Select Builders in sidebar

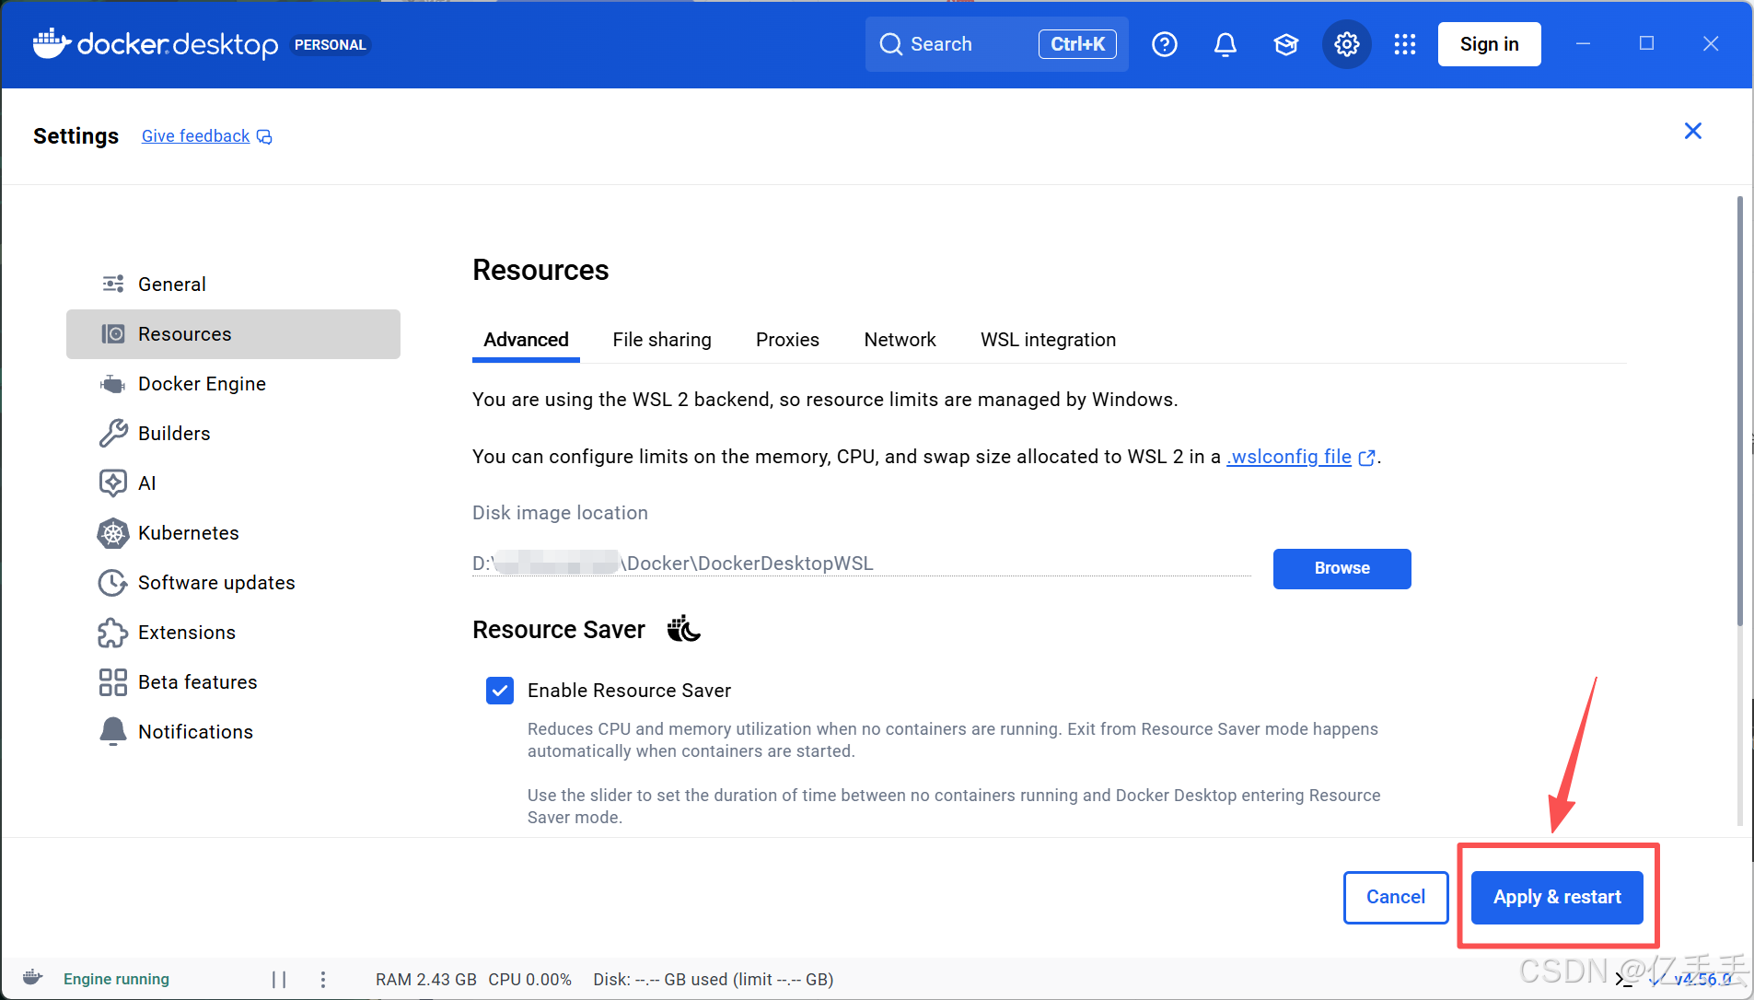(x=233, y=434)
